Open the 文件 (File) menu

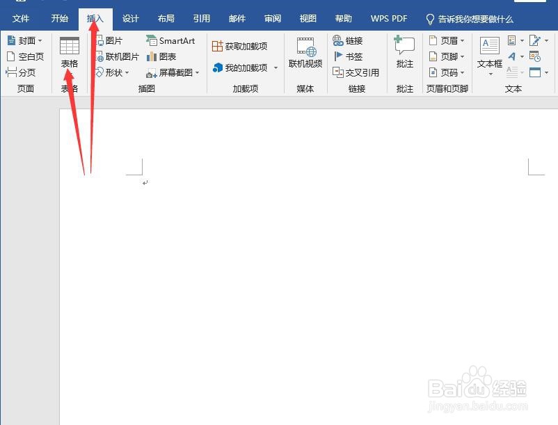[21, 19]
